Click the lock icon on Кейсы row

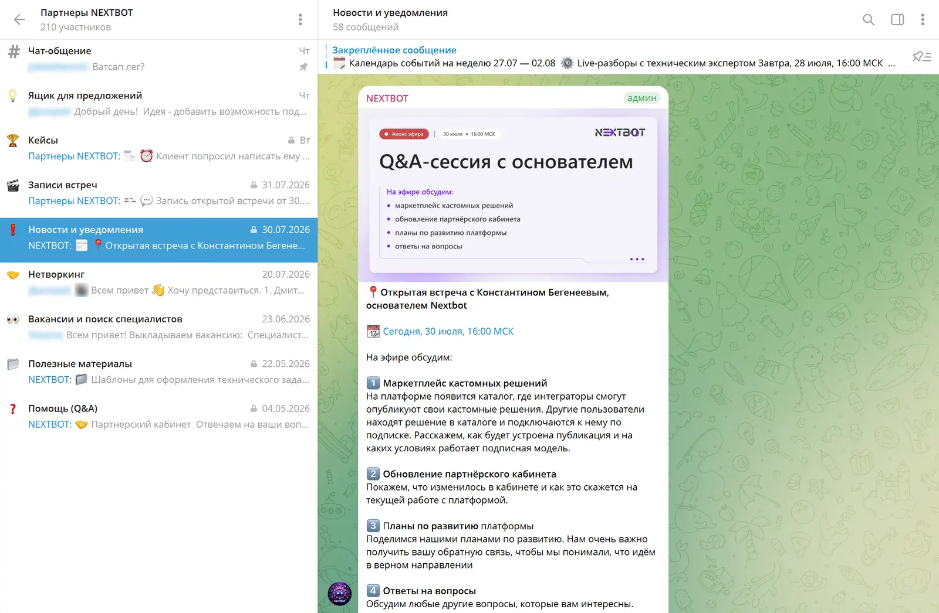[291, 141]
